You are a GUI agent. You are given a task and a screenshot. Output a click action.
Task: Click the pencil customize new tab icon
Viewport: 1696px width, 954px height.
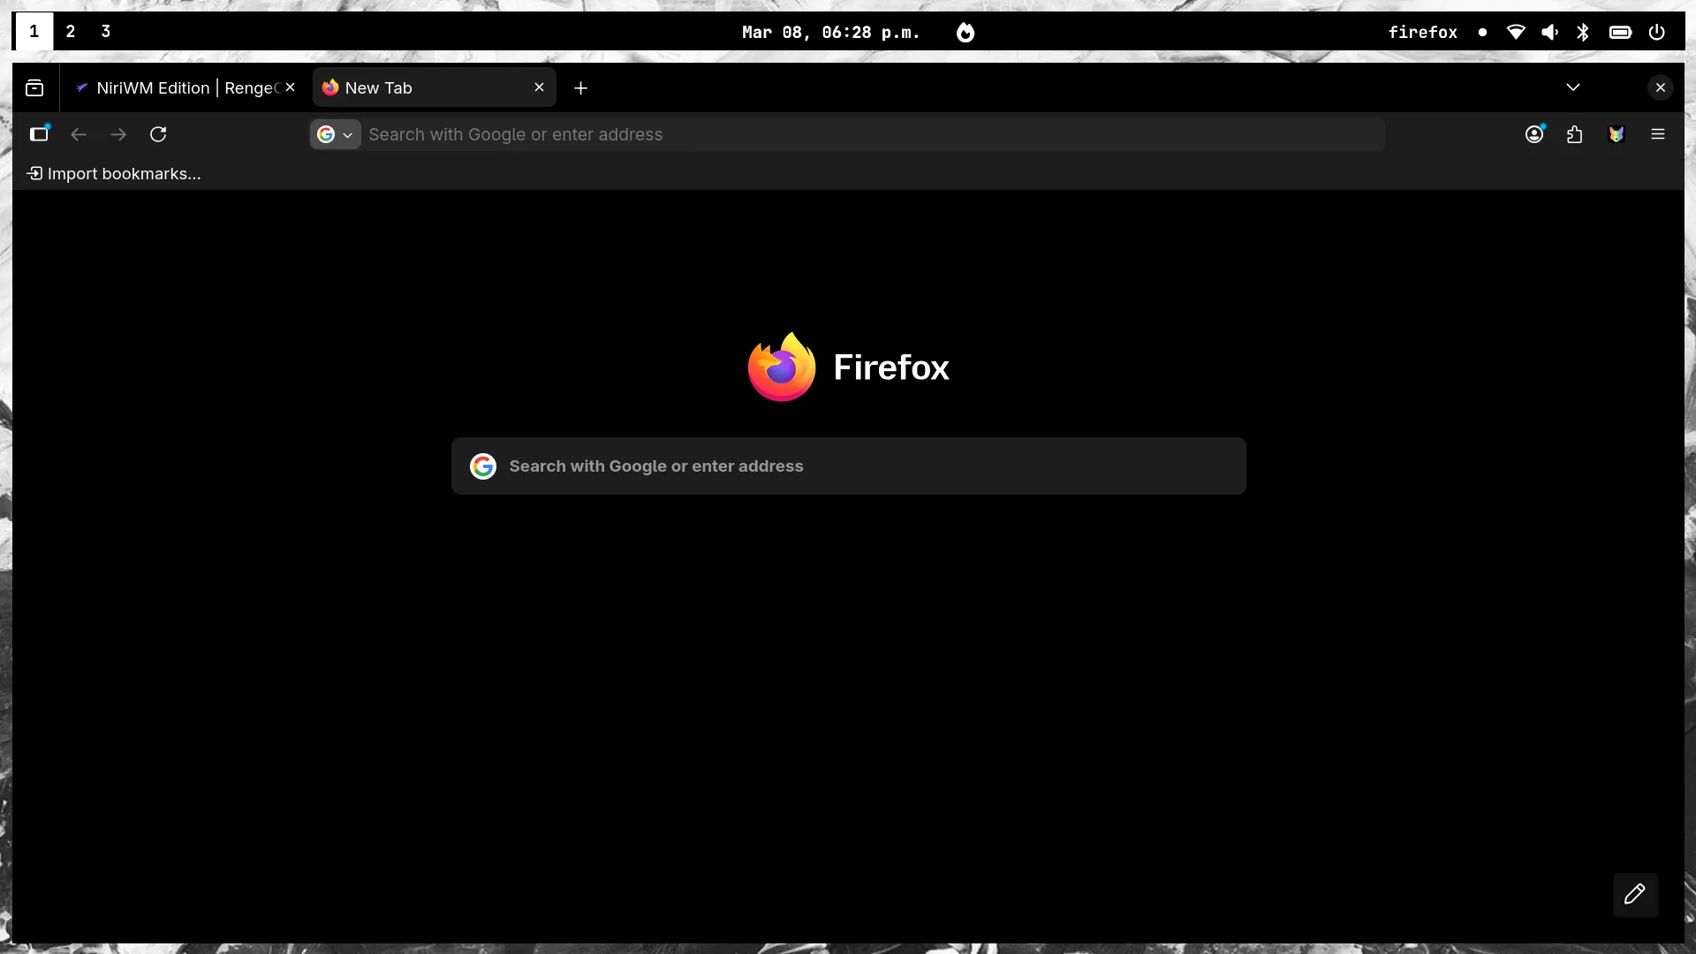[x=1635, y=894]
